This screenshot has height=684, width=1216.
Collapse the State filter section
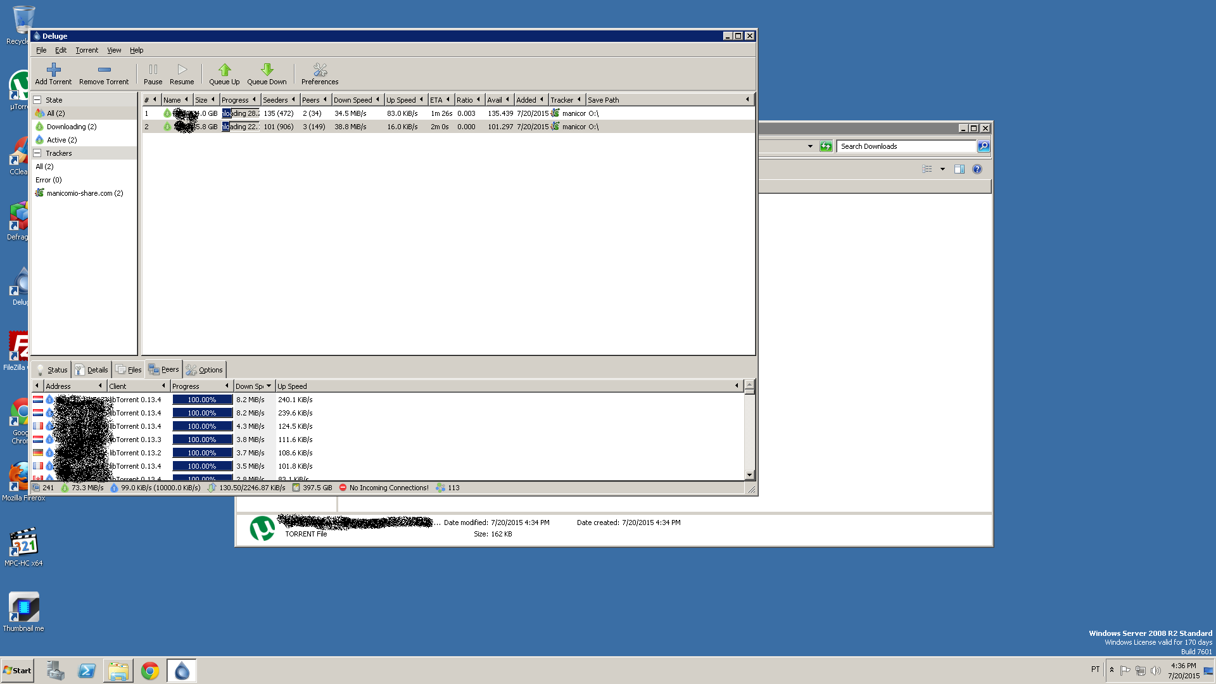click(37, 100)
